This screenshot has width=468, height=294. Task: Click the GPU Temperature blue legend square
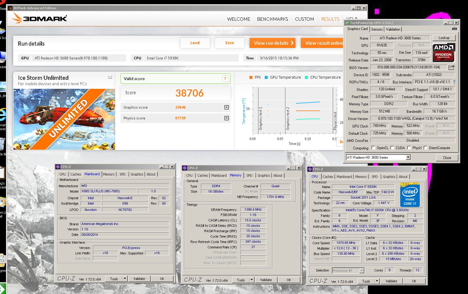point(266,77)
